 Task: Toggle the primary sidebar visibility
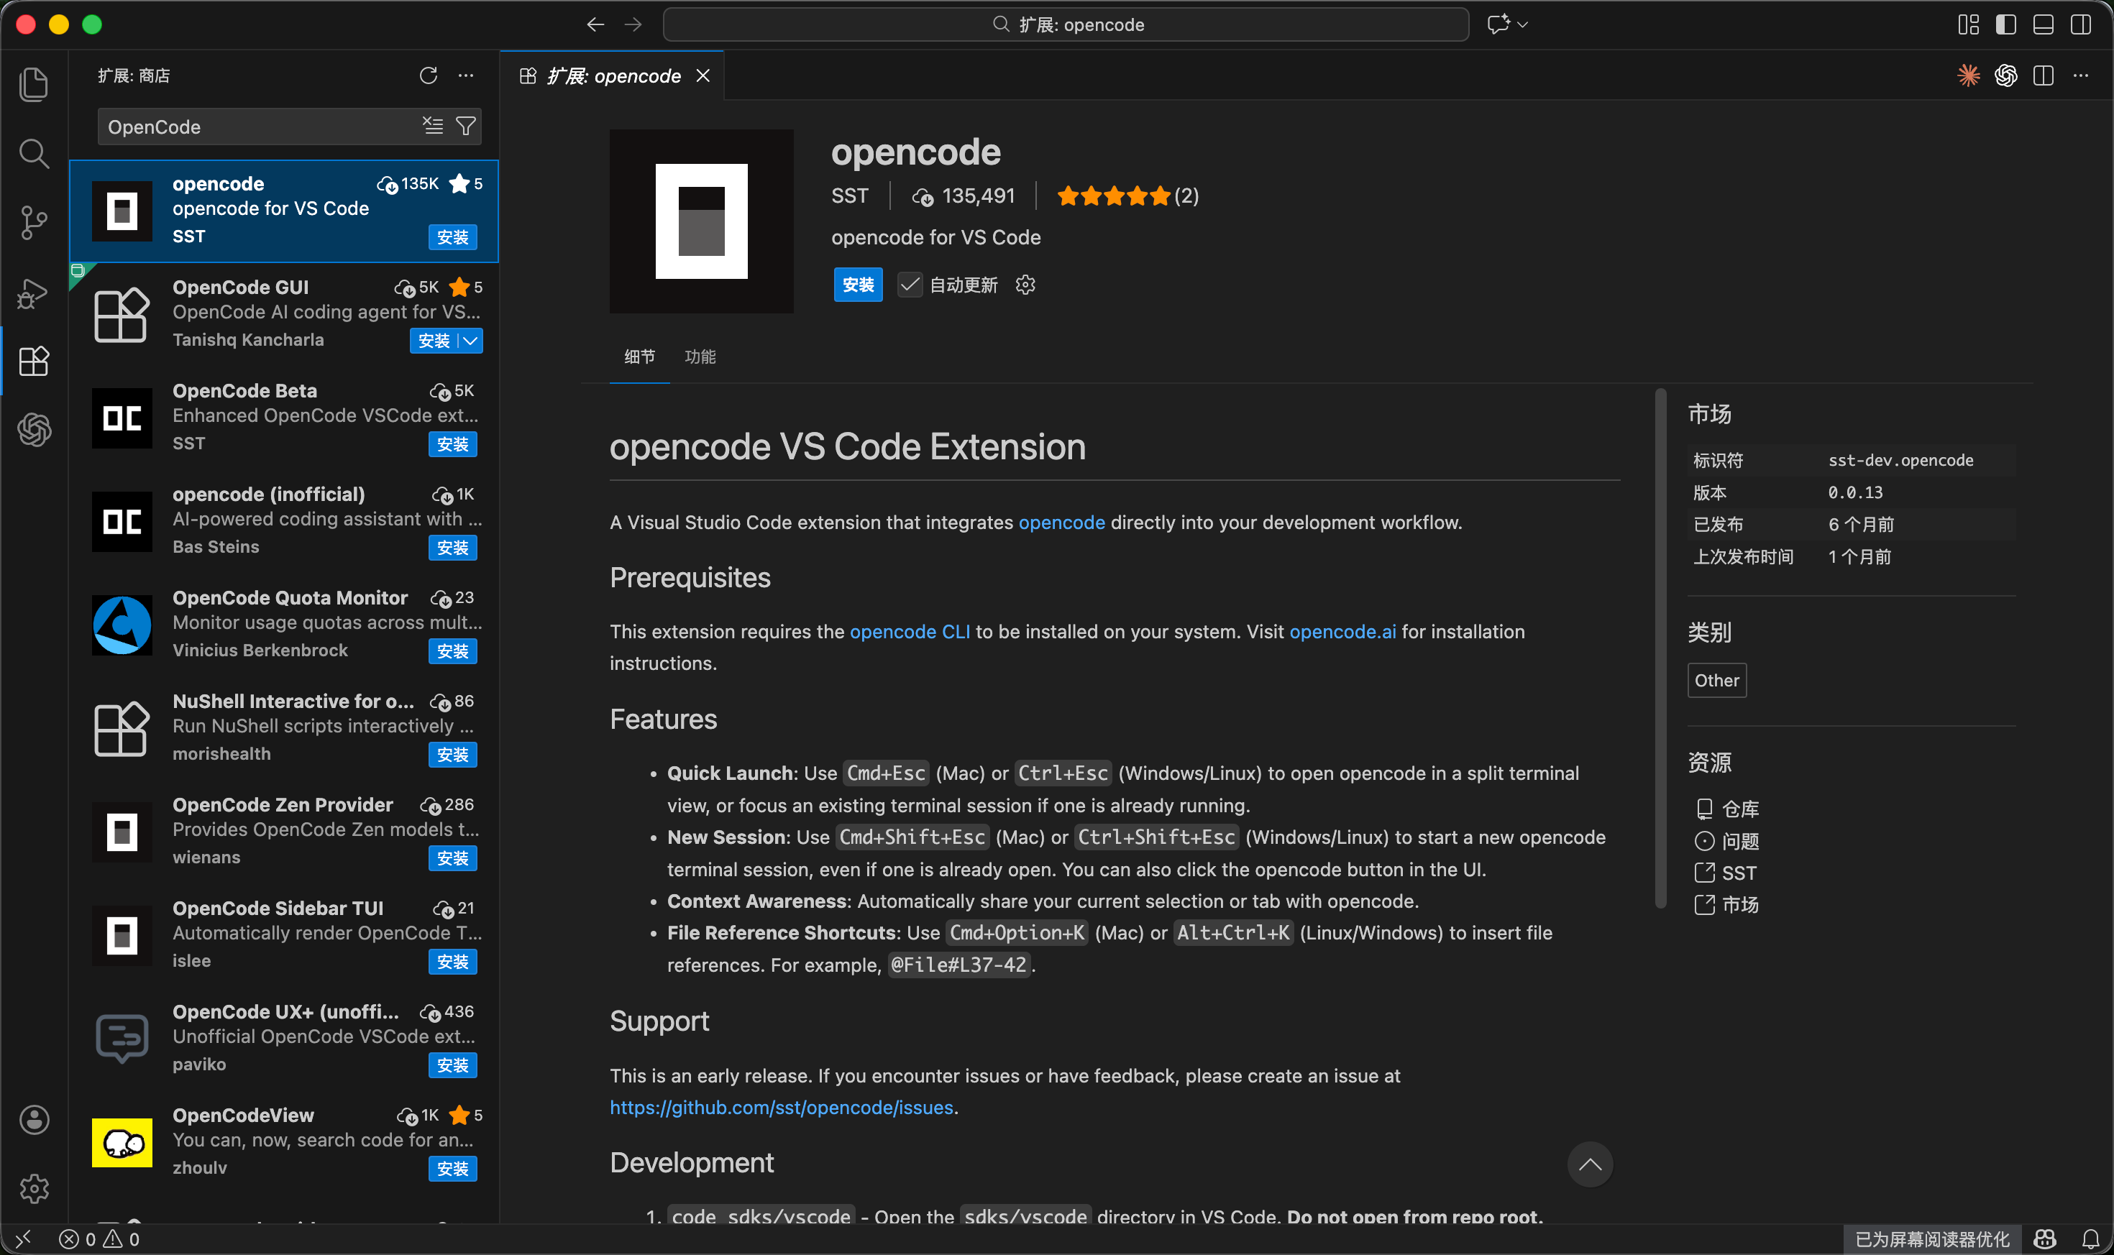(x=2005, y=24)
